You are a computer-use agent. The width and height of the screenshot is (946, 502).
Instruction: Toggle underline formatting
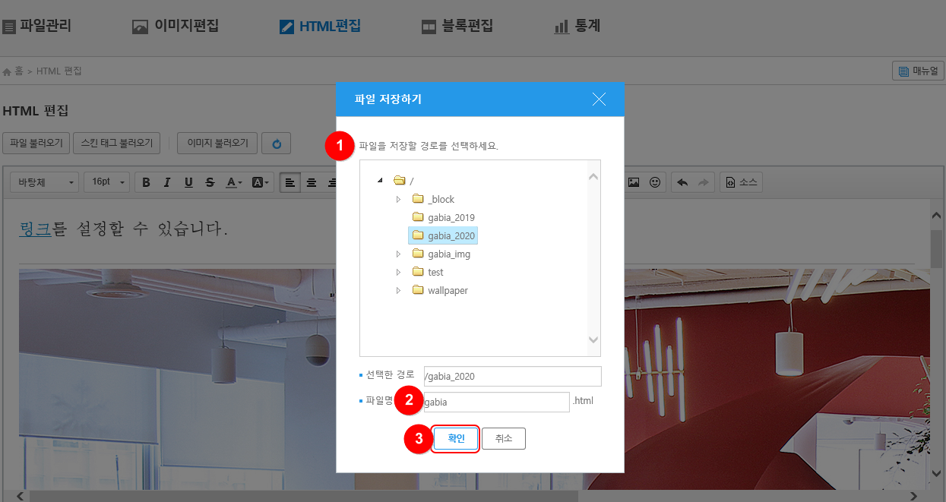(188, 182)
